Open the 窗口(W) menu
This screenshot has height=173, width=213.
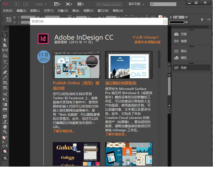[x=103, y=11]
